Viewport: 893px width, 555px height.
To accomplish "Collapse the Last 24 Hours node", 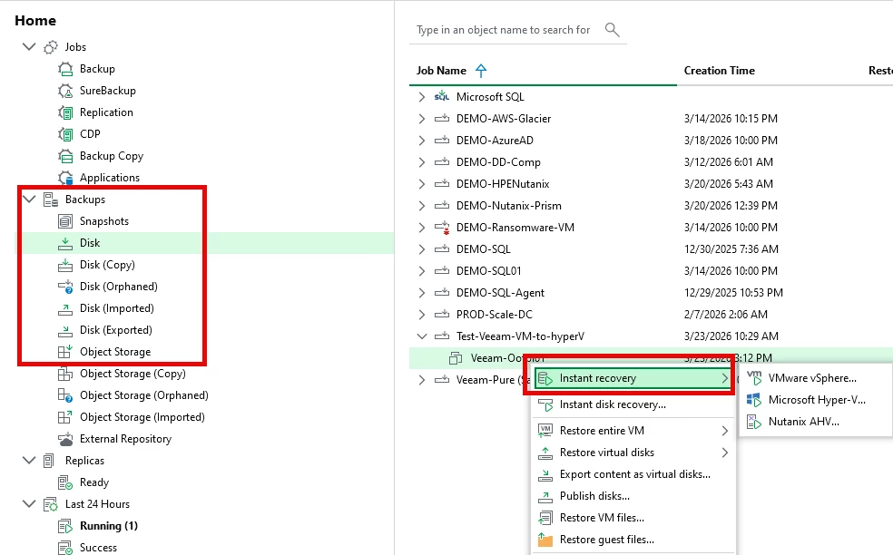I will tap(29, 504).
